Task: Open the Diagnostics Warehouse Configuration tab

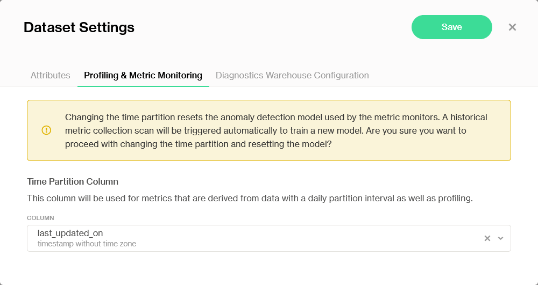Action: click(292, 75)
